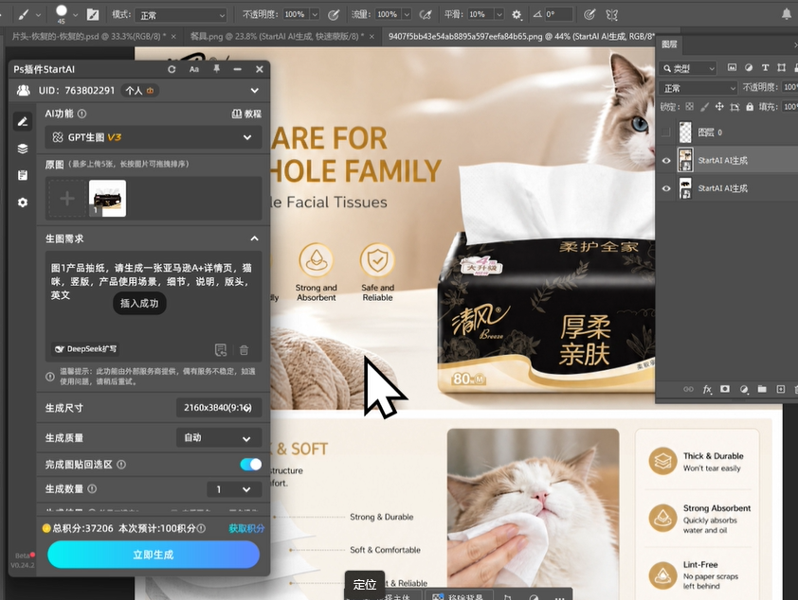Click the DeepSeek扩写 button
798x600 pixels.
pyautogui.click(x=86, y=349)
